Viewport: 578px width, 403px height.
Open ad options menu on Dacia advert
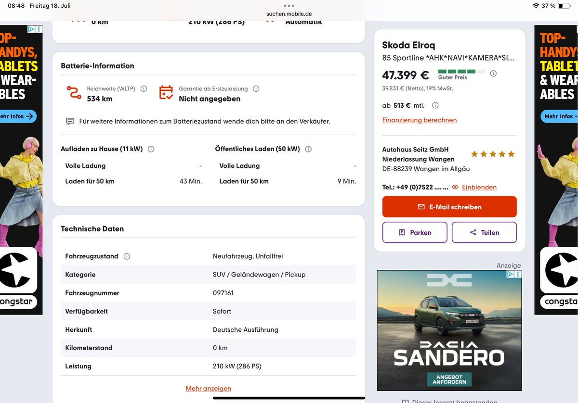pos(518,274)
